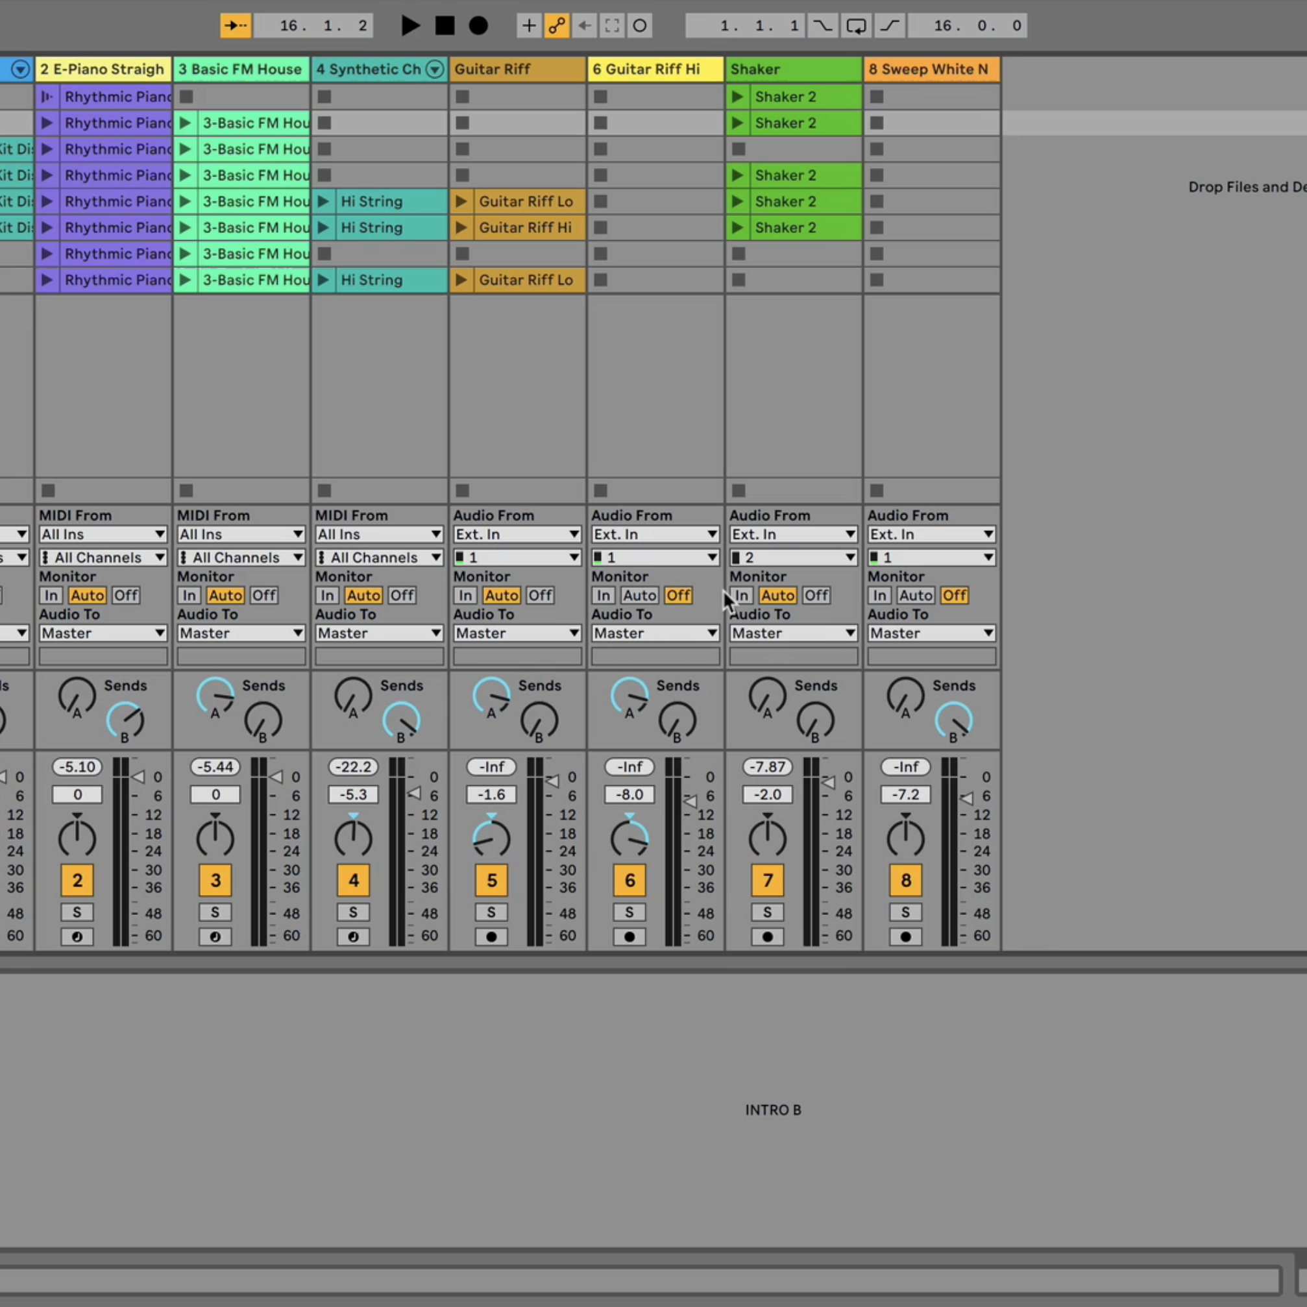Click the pan knob on track 5
1307x1307 pixels.
pyautogui.click(x=491, y=839)
